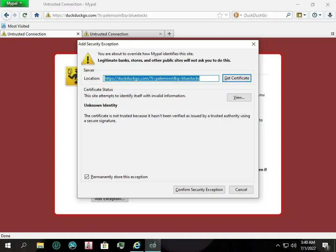Open Internet Explorer from the taskbar

pos(137,245)
